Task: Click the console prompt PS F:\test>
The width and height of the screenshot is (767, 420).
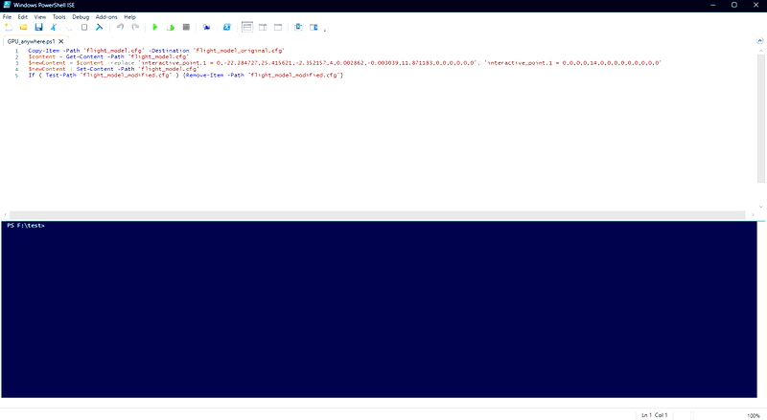Action: [x=26, y=225]
